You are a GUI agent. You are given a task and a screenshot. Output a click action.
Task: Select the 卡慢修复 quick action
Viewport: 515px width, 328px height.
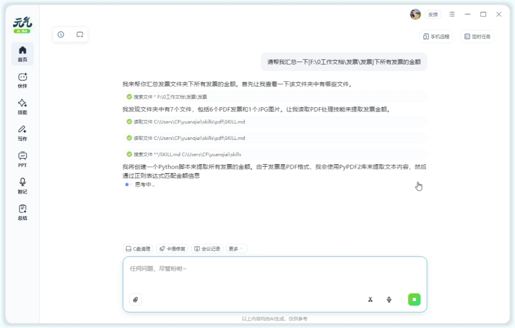[x=173, y=249]
